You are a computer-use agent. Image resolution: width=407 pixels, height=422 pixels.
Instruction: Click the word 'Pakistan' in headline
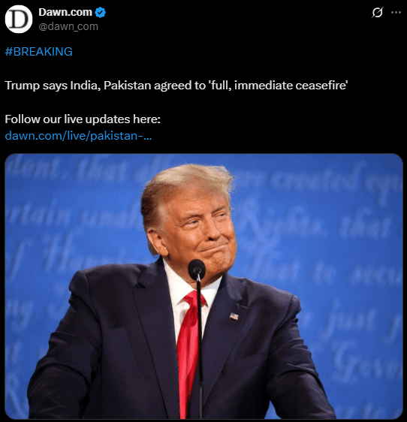click(127, 86)
